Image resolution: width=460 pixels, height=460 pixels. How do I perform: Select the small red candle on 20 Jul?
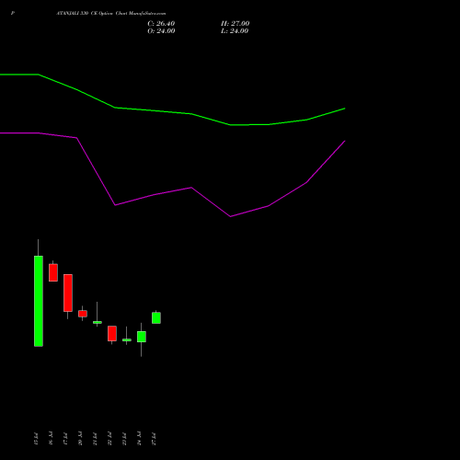tap(83, 314)
